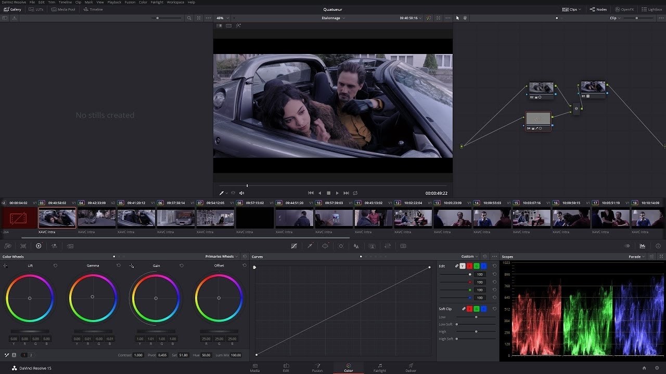Pick black point next to Lift

(x=5, y=265)
